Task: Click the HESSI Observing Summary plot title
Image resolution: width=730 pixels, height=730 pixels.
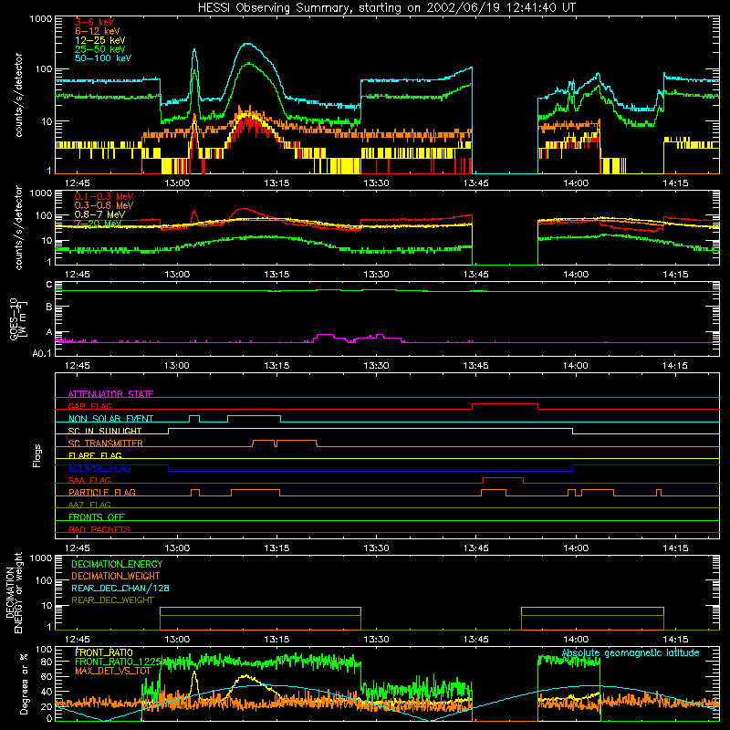Action: pos(386,8)
